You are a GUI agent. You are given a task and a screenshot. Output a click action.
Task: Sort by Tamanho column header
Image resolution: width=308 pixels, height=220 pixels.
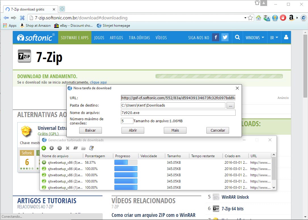(177, 156)
